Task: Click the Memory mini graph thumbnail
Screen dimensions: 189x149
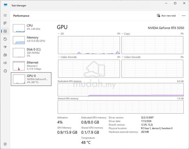Action: [x=19, y=40]
